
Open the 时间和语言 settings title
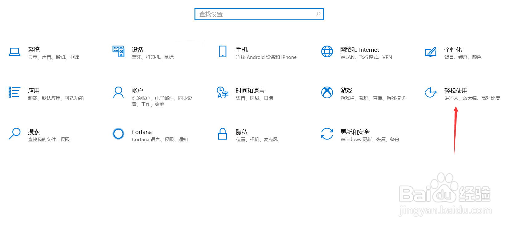click(x=250, y=91)
